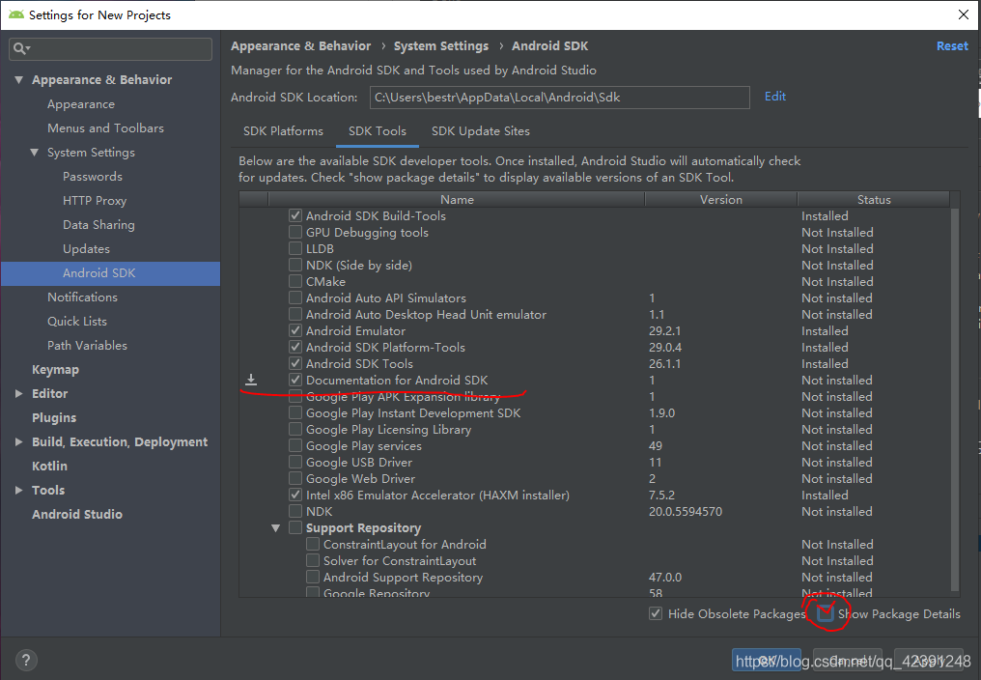The image size is (981, 680).
Task: Check the Google Play services checkbox
Action: 295,445
